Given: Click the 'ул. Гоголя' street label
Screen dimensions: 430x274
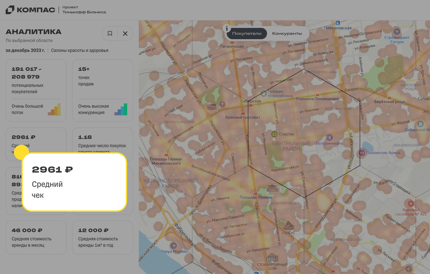Looking at the screenshot, I should [348, 90].
